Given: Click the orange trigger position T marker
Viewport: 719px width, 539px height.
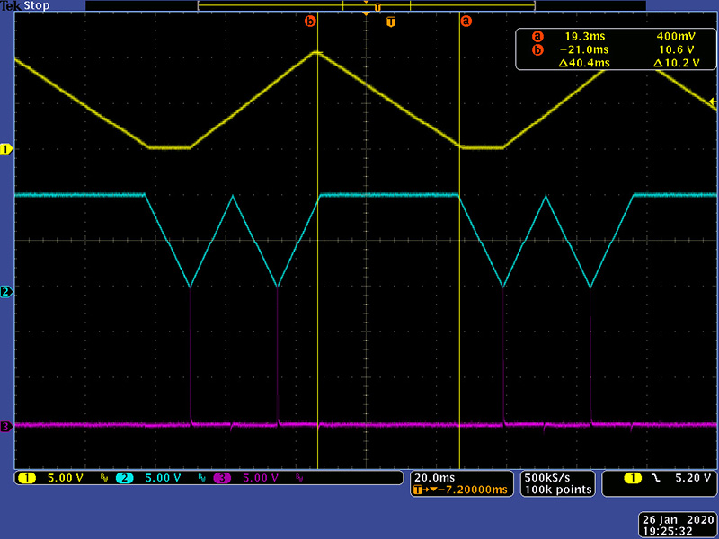Looking at the screenshot, I should pos(389,20).
